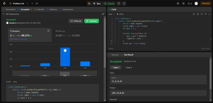The height and width of the screenshot is (103, 213).
Task: Run the code
Action: (97, 3)
